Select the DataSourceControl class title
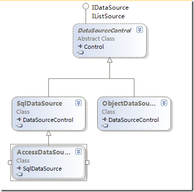194x192 pixels. [104, 30]
